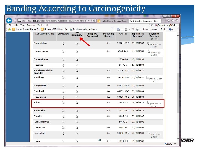Viewport: 199px width, 149px height.
Task: Open Eligibility Decision PDF icon for Fosetyl-al
Action: pyautogui.click(x=149, y=133)
